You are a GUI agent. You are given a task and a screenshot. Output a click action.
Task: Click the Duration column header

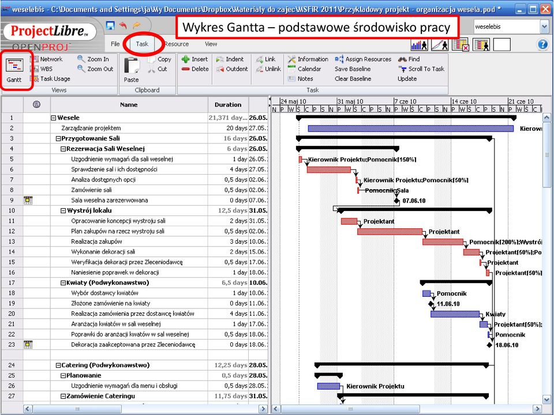(229, 105)
